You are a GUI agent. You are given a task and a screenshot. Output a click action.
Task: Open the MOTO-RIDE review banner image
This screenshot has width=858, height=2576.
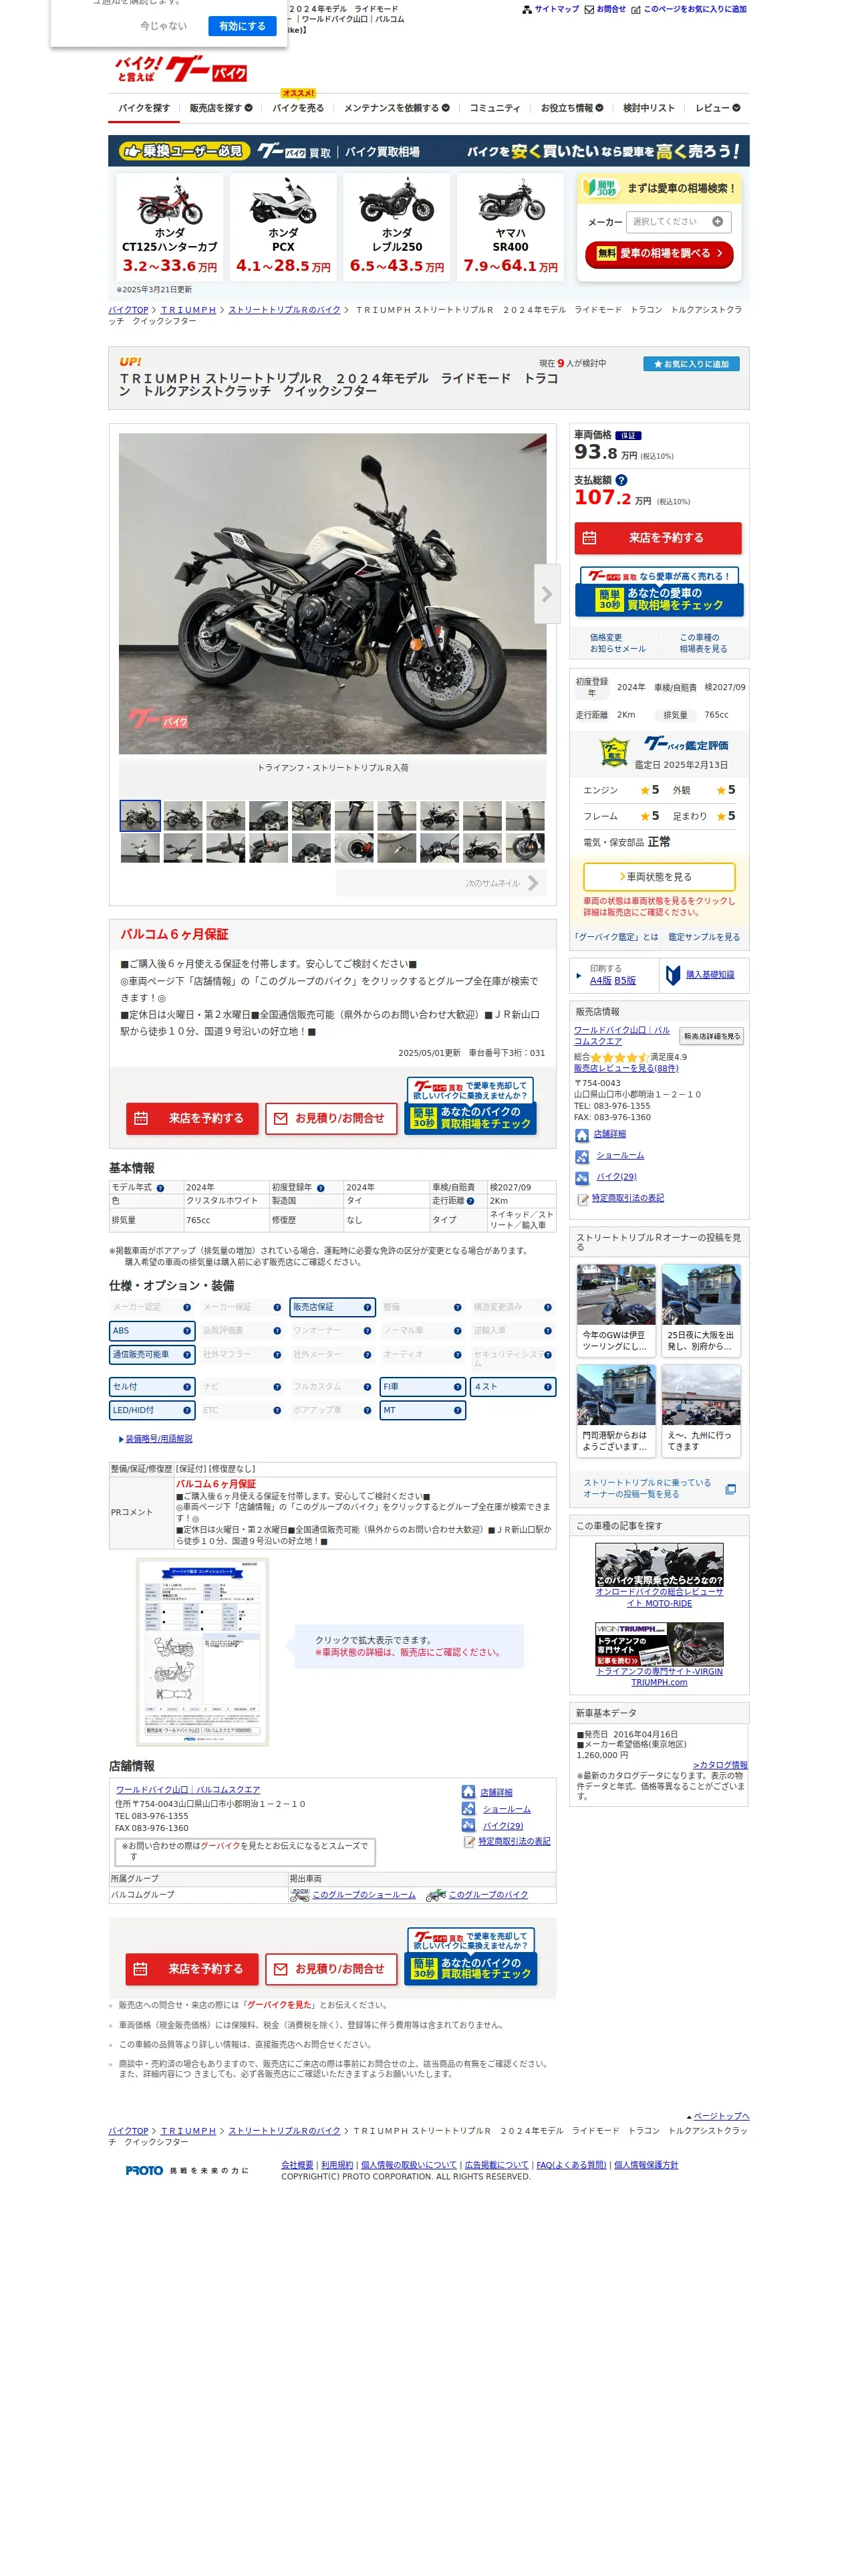660,1564
